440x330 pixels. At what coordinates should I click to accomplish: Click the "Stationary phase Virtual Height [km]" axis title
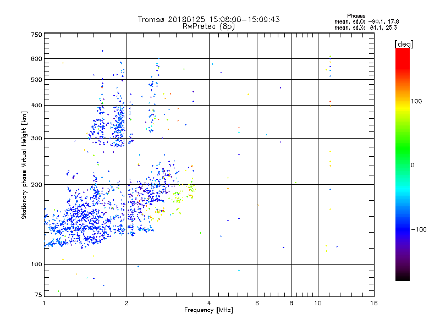[24, 165]
